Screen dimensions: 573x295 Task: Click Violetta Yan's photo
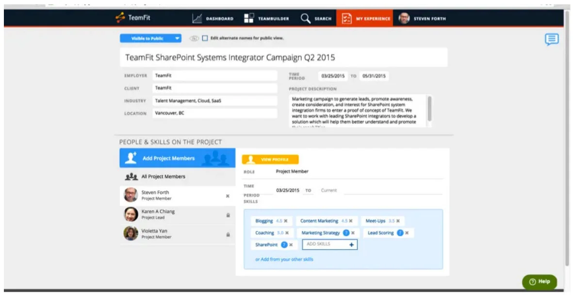coord(131,233)
